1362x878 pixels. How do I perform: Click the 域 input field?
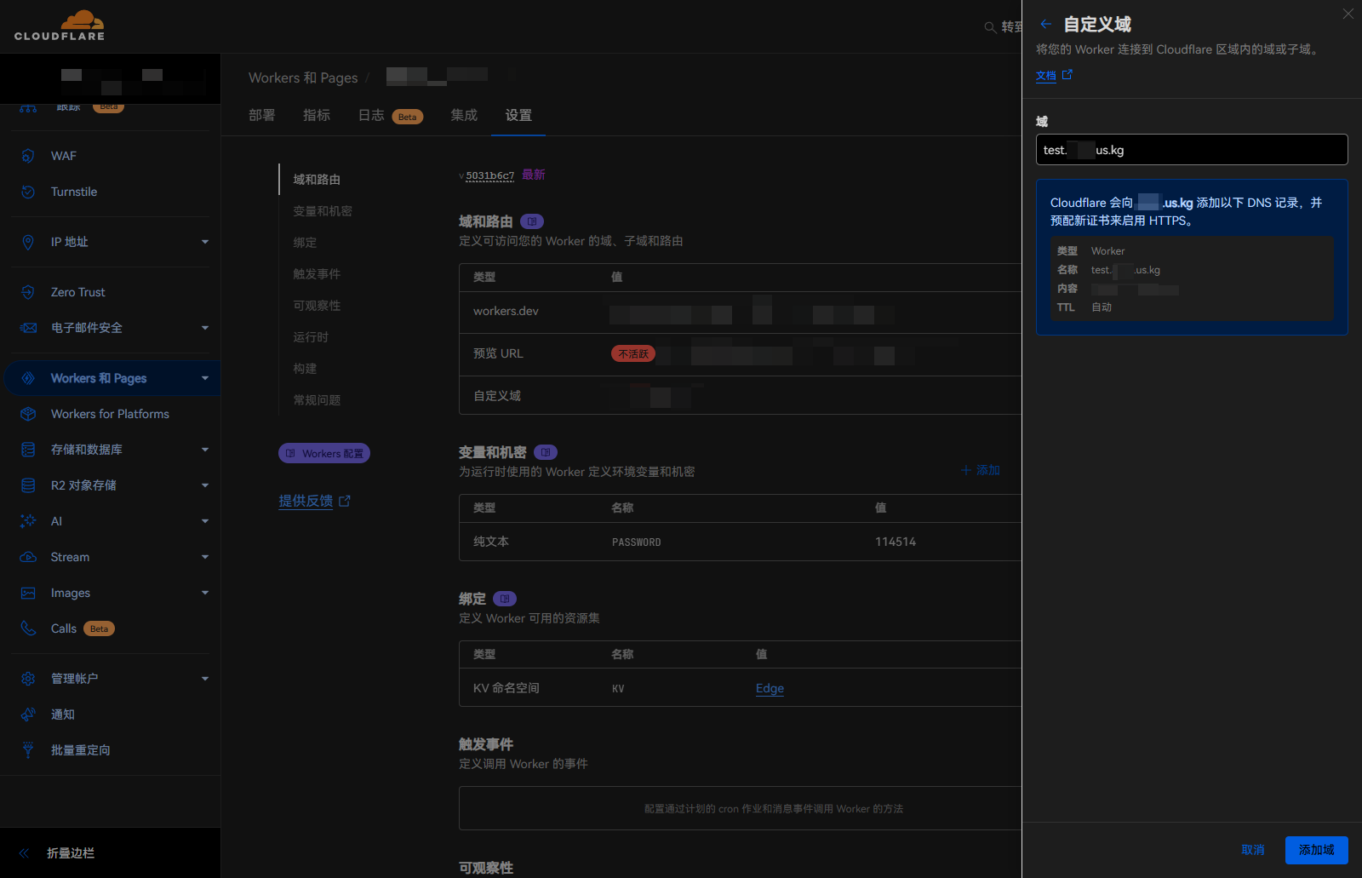pyautogui.click(x=1190, y=150)
